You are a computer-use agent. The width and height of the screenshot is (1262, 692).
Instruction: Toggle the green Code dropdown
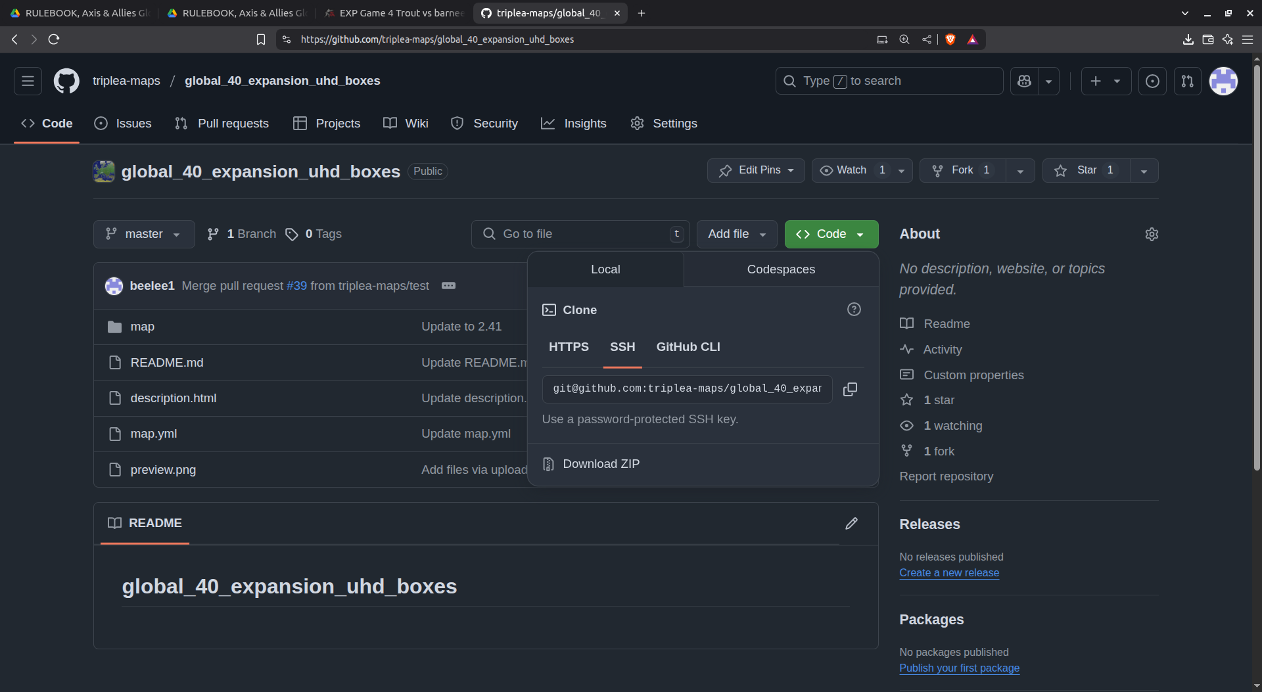pos(831,234)
